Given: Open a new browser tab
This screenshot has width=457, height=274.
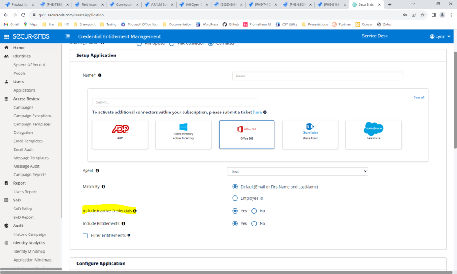Looking at the screenshot, I should tap(390, 4).
